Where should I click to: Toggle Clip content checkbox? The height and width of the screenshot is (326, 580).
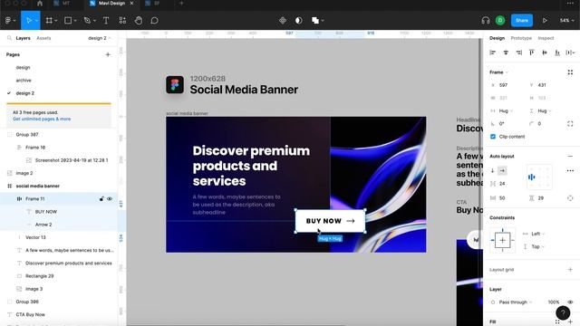pyautogui.click(x=493, y=137)
